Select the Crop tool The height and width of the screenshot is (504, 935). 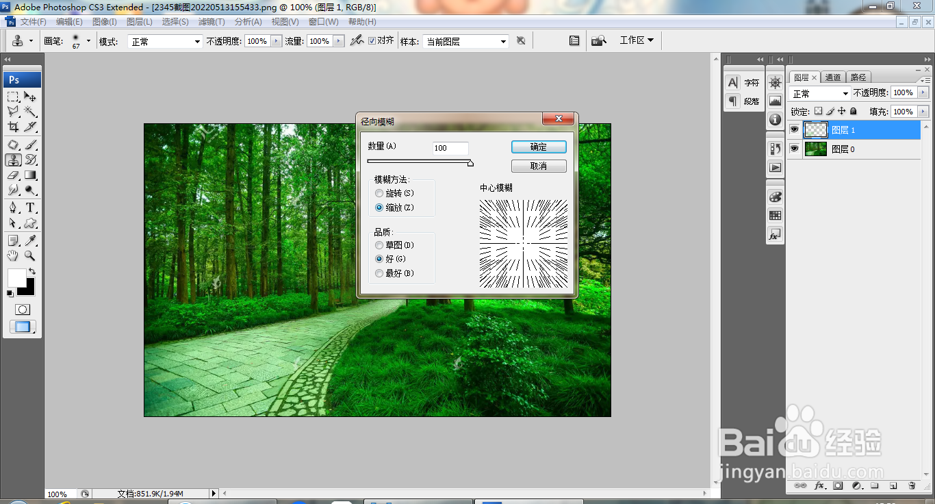click(x=13, y=127)
